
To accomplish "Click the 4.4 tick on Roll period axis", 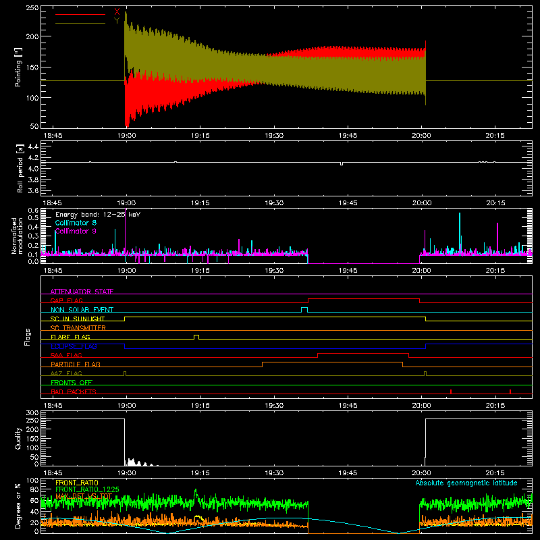I will click(x=33, y=146).
